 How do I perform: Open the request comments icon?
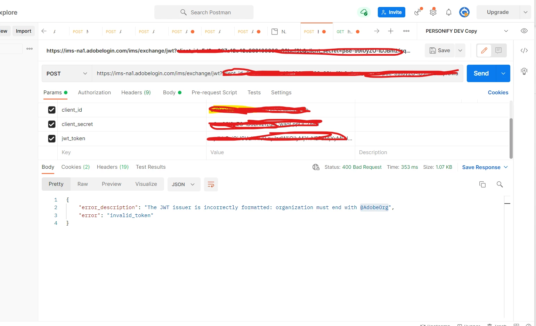[x=498, y=50]
